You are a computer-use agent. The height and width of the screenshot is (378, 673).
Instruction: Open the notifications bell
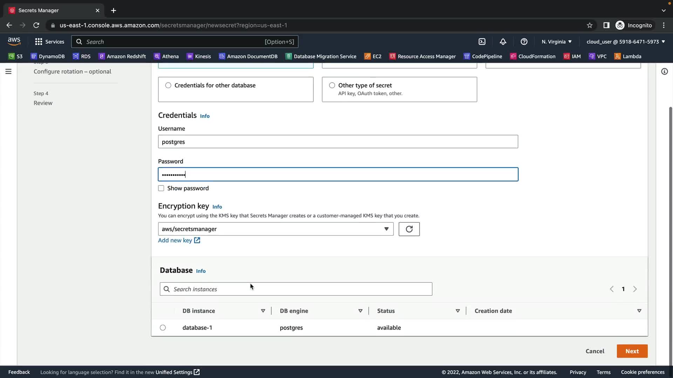point(503,42)
